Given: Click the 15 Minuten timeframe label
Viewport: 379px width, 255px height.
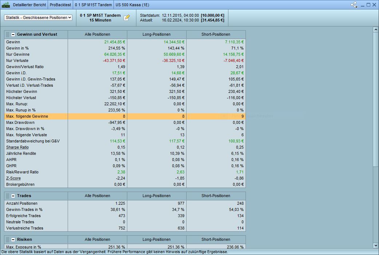Looking at the screenshot, I should (x=100, y=20).
